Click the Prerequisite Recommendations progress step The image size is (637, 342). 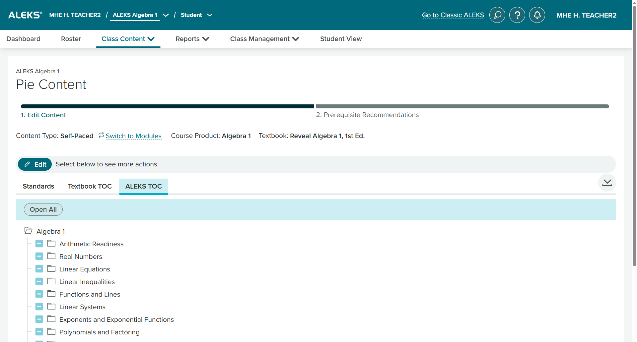point(367,115)
